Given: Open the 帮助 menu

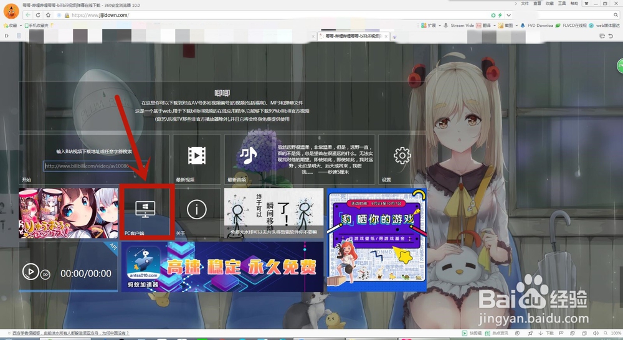Looking at the screenshot, I should pos(574,4).
